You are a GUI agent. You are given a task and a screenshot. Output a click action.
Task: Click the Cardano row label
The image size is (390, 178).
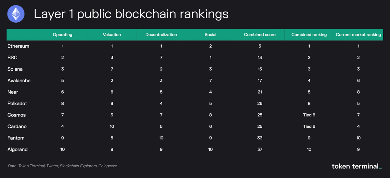[17, 126]
